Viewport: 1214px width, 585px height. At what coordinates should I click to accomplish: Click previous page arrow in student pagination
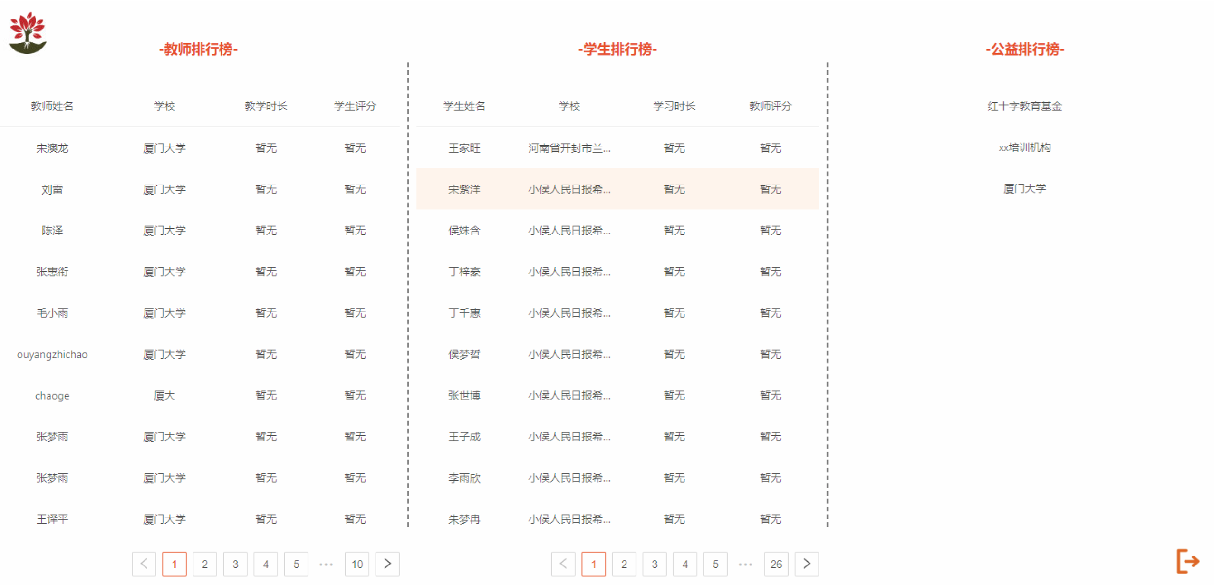coord(563,564)
